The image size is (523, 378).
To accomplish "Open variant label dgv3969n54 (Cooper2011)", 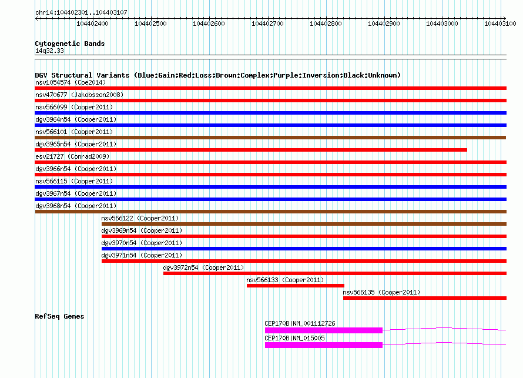I will click(x=142, y=230).
